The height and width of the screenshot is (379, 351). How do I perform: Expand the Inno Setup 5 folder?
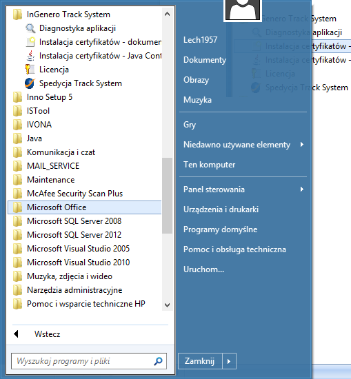coord(85,97)
